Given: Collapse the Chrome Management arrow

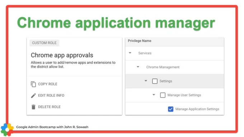Looking at the screenshot, I should coord(138,67).
